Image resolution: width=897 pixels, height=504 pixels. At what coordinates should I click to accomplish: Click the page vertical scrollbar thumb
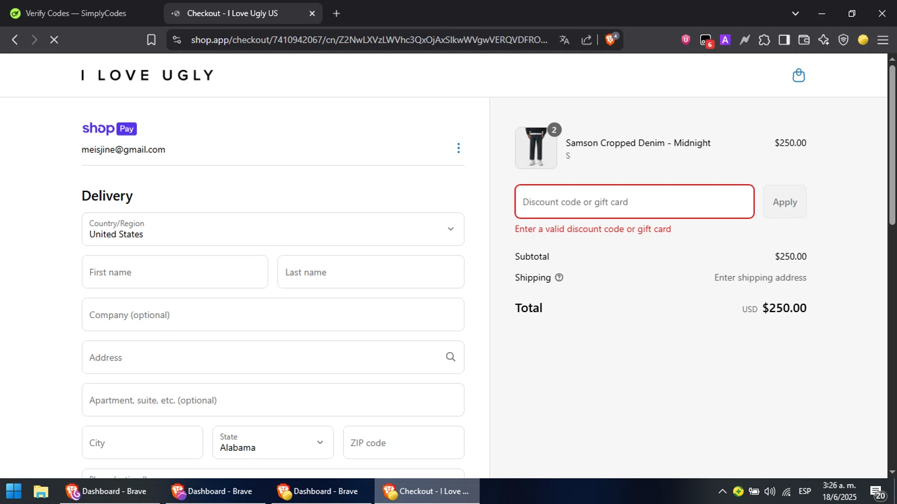coord(892,145)
